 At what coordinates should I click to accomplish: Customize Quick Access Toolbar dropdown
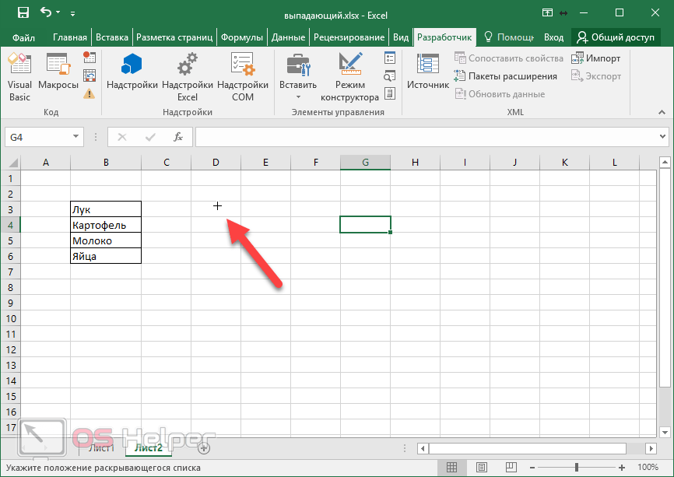(72, 14)
